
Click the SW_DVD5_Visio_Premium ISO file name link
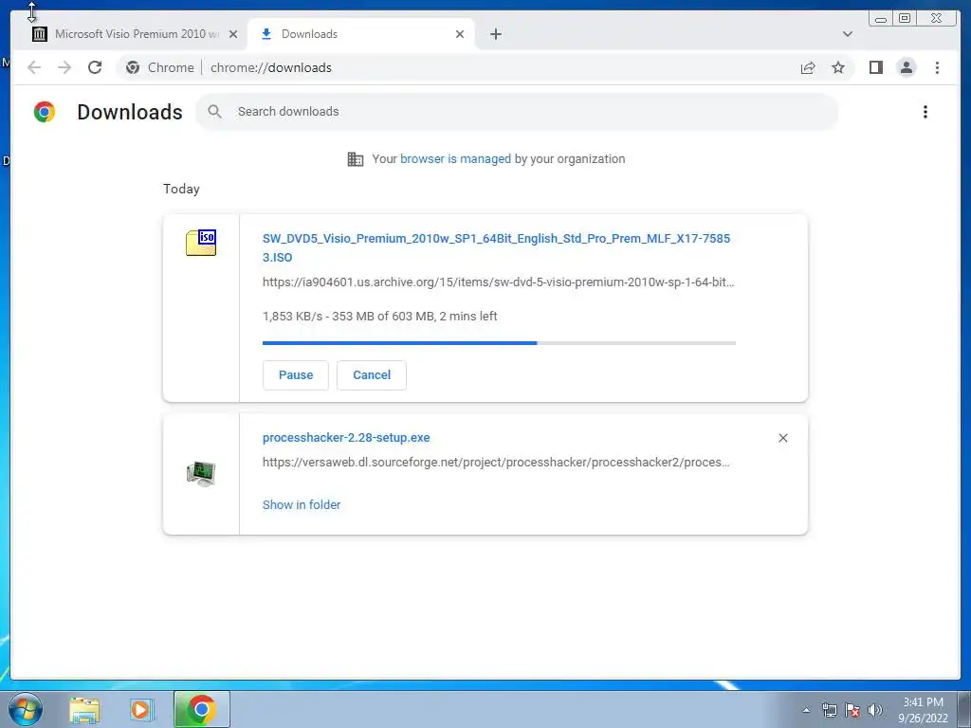coord(496,247)
